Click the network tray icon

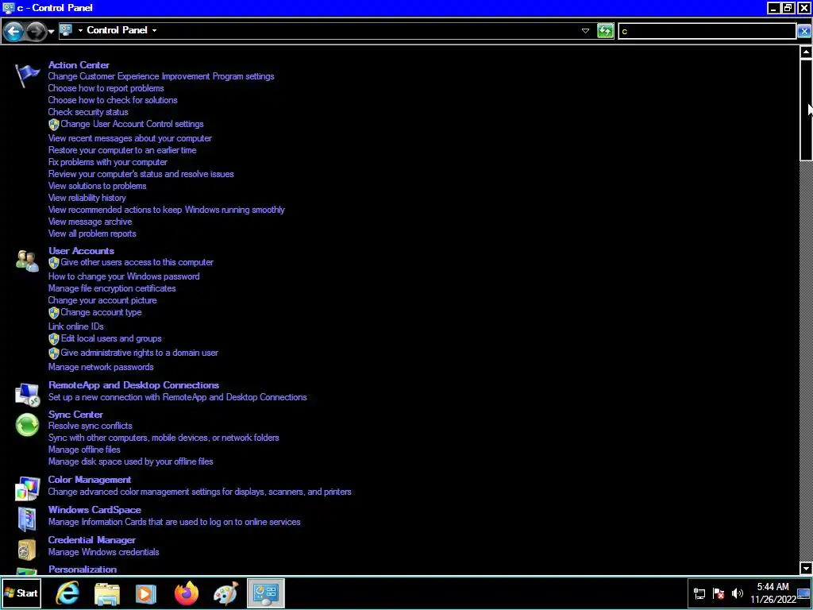click(x=699, y=593)
